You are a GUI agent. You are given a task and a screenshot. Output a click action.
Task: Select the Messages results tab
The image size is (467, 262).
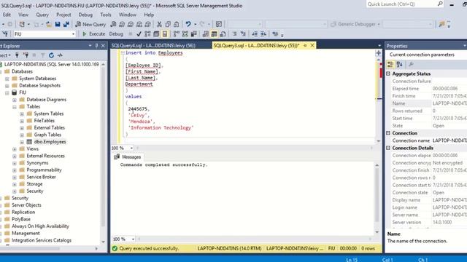pos(128,157)
